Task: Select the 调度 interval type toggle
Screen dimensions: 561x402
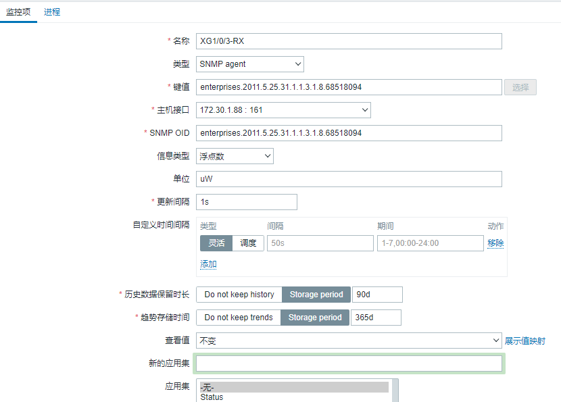Action: (x=249, y=243)
